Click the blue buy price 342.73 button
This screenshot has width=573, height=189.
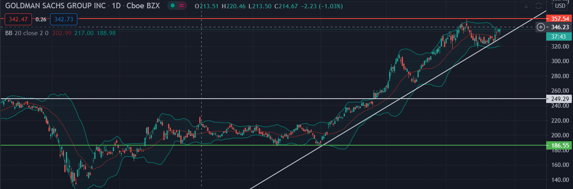(x=63, y=19)
